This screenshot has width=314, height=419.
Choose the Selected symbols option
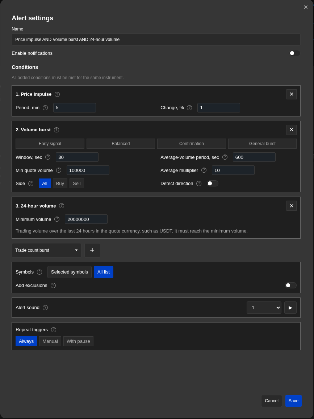70,272
